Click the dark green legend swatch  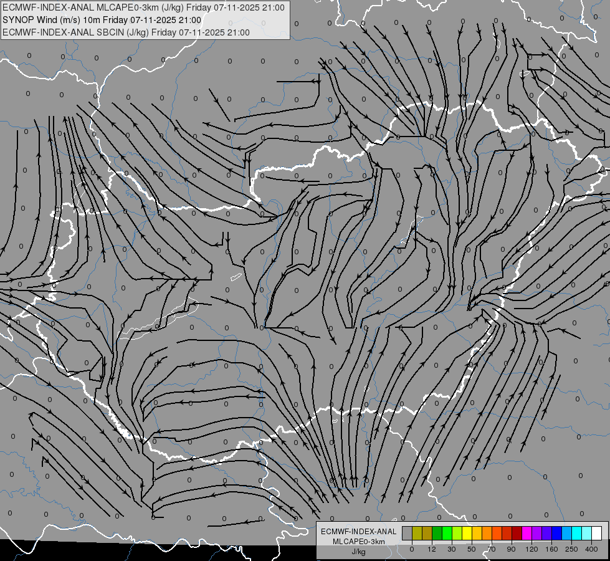tap(437, 533)
